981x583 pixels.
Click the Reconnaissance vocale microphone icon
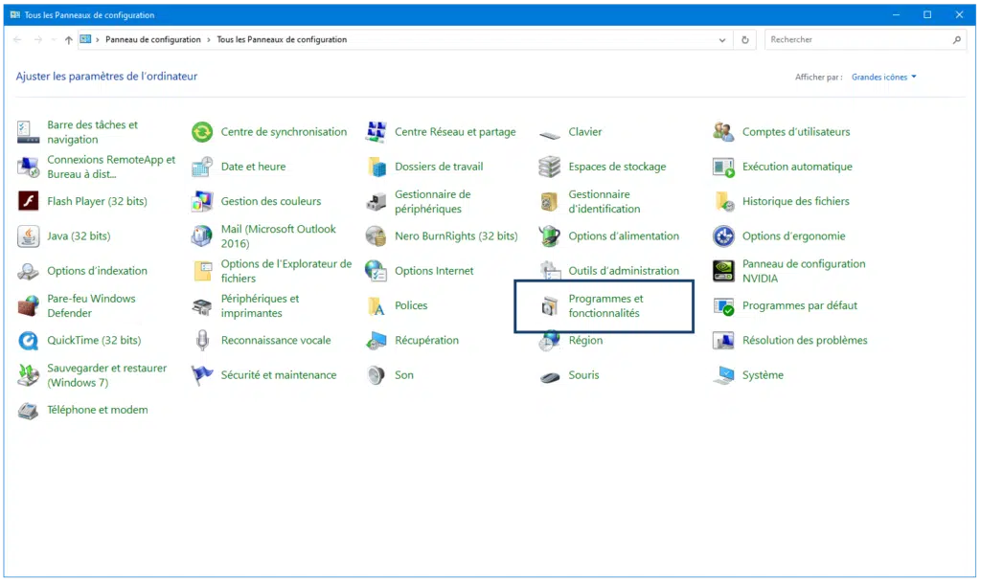pyautogui.click(x=202, y=341)
